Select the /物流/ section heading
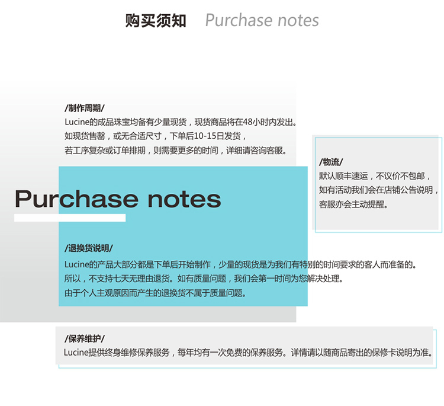The image size is (444, 406). [x=331, y=162]
